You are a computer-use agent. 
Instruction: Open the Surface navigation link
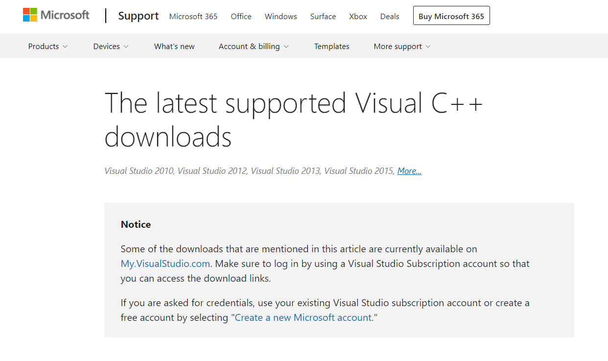point(323,16)
